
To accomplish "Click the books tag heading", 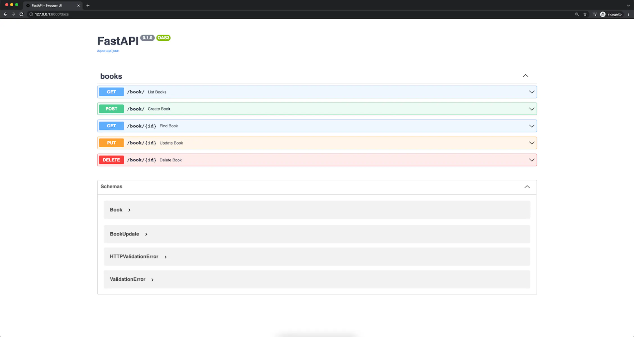I will (x=111, y=76).
